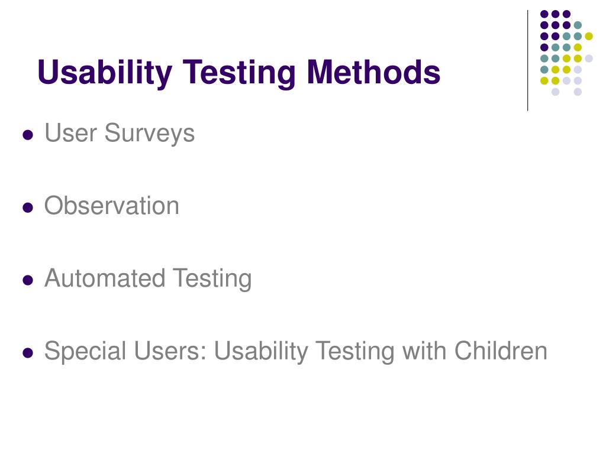This screenshot has height=454, width=606.
Task: Click the bullet dot beside Automated Testing
Action: click(28, 280)
